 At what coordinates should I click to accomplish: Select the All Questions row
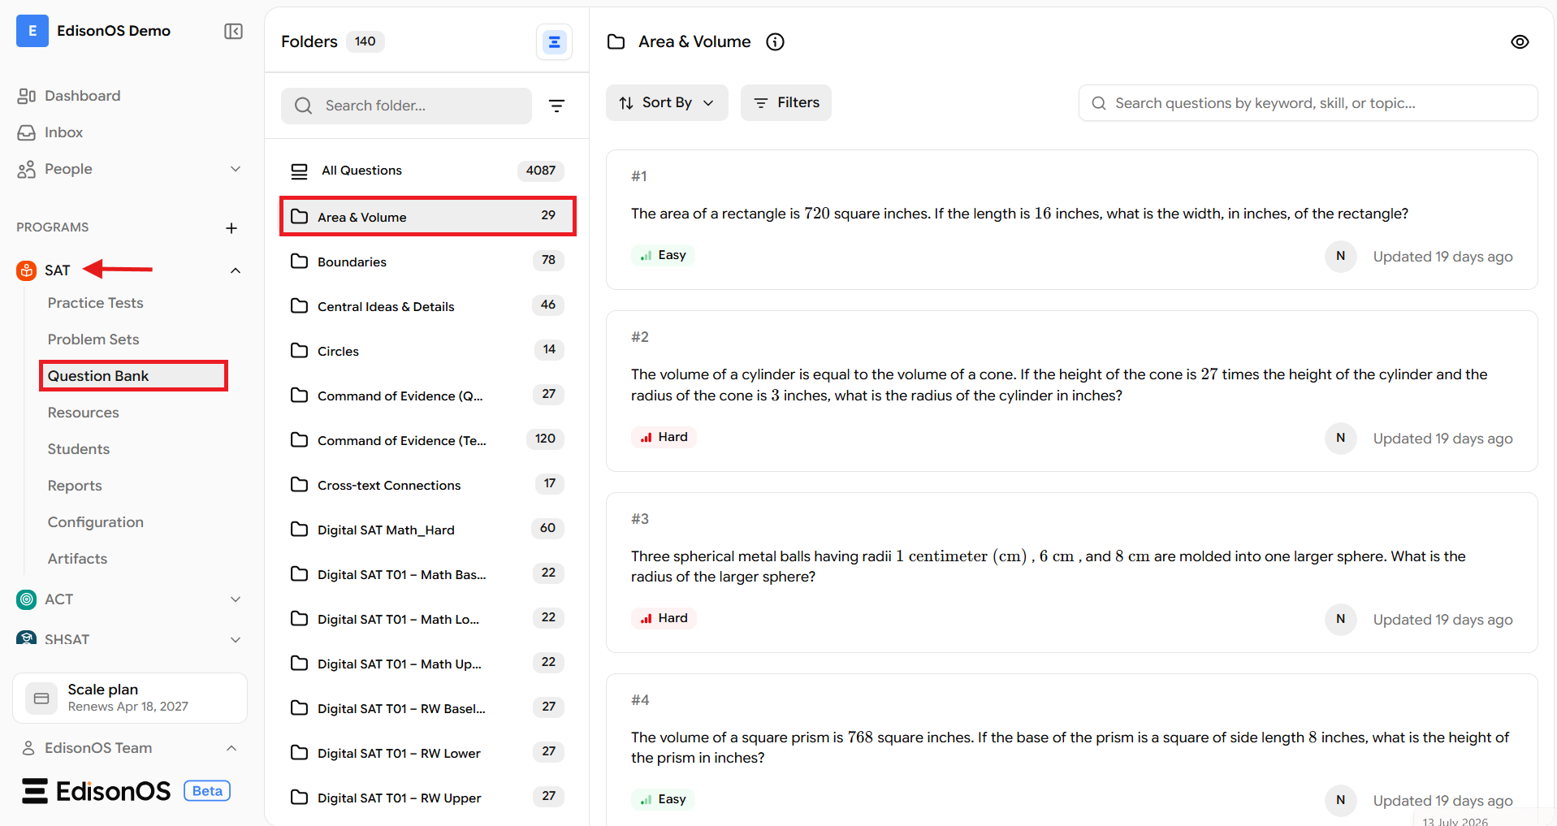coord(427,171)
